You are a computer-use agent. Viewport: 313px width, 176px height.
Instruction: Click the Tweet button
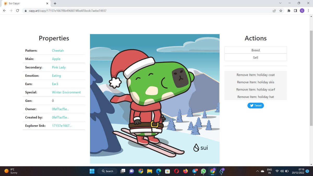click(256, 105)
